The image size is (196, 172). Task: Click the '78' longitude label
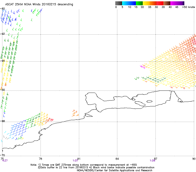(41, 159)
